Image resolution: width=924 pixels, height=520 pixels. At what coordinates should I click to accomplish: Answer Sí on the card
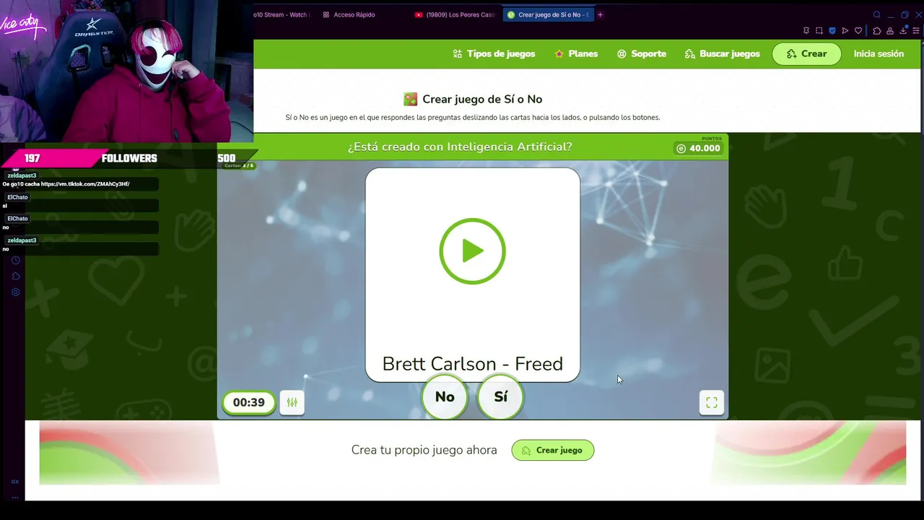pos(500,396)
